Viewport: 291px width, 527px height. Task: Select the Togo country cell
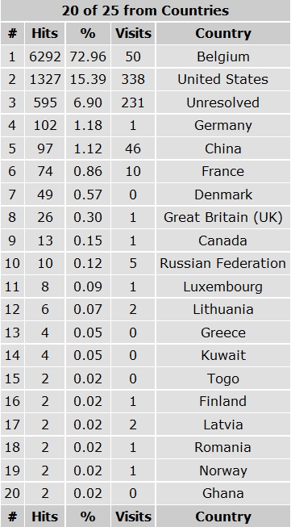[x=222, y=379]
